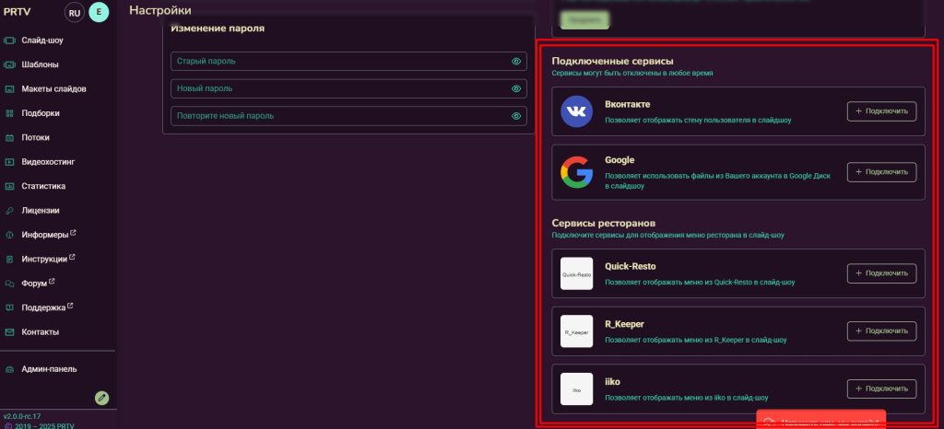Click the Вконтакте logo
The height and width of the screenshot is (429, 944).
pos(577,111)
